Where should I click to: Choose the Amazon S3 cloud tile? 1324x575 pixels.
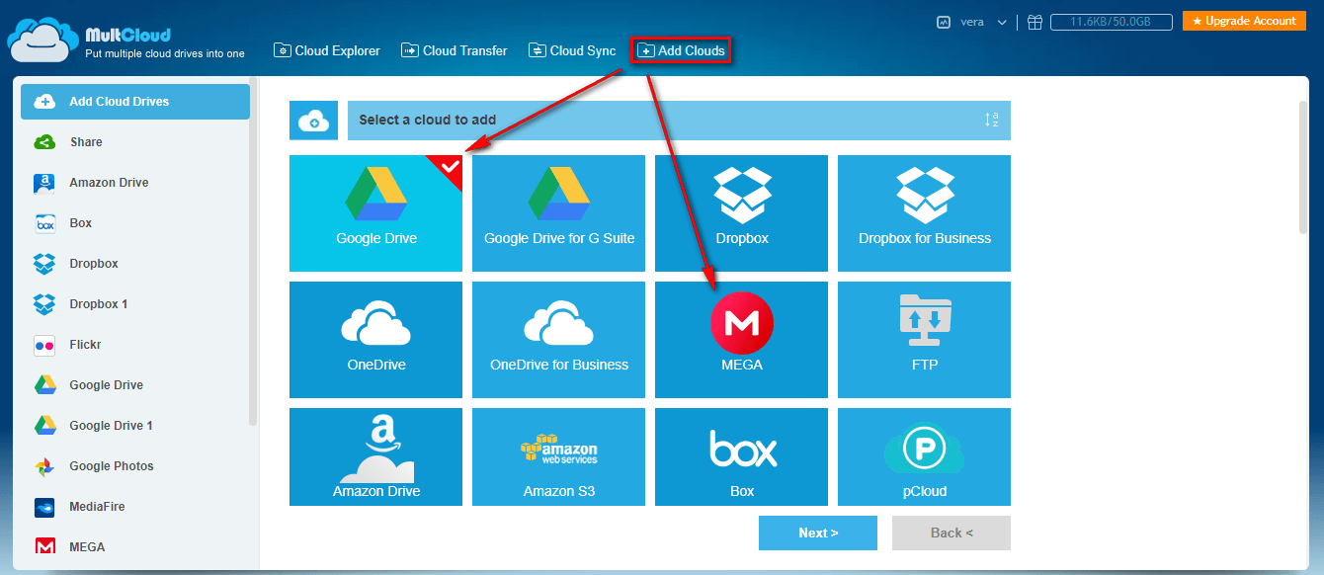[x=558, y=456]
